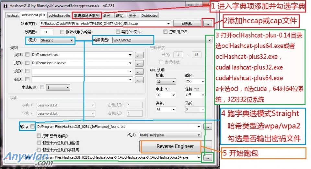Click the 剪贴板 clipboard button
Viewport: 311px width, 169px height.
187,24
